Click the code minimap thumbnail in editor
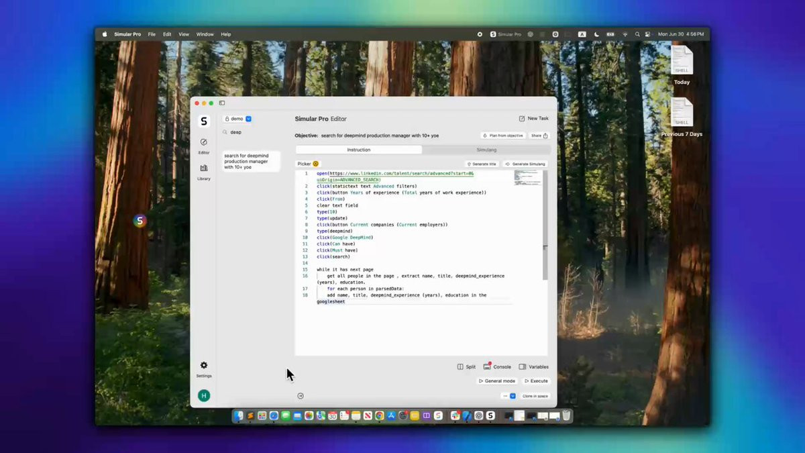The image size is (805, 453). click(x=527, y=178)
